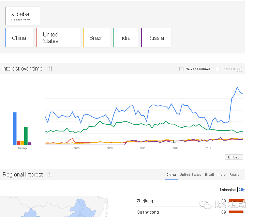The height and width of the screenshot is (217, 254).
Task: Click the green India average bar
Action: pos(26,136)
